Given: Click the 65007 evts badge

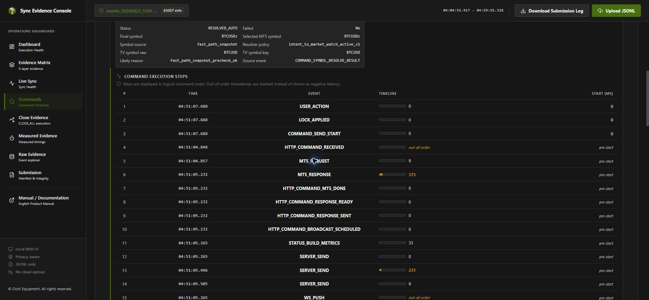Looking at the screenshot, I should click(172, 11).
